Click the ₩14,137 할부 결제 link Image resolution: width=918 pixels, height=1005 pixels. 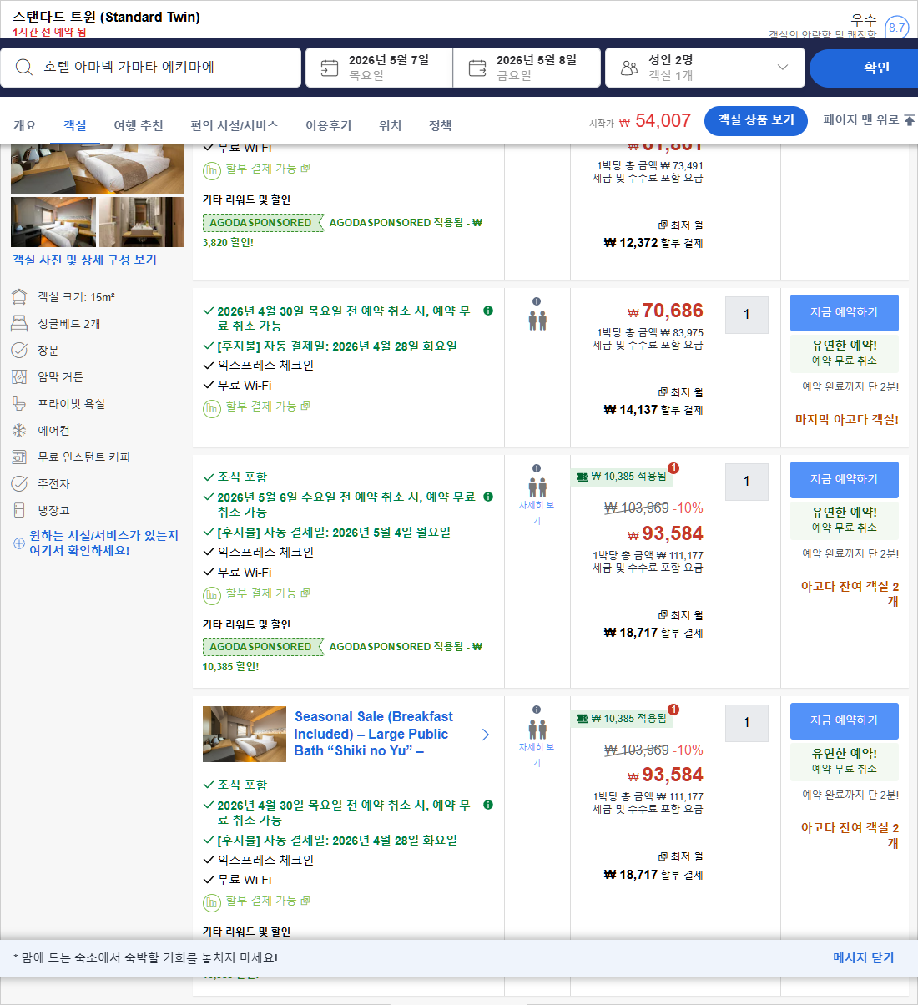coord(653,410)
